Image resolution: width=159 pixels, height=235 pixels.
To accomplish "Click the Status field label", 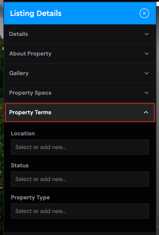I will [x=20, y=165].
